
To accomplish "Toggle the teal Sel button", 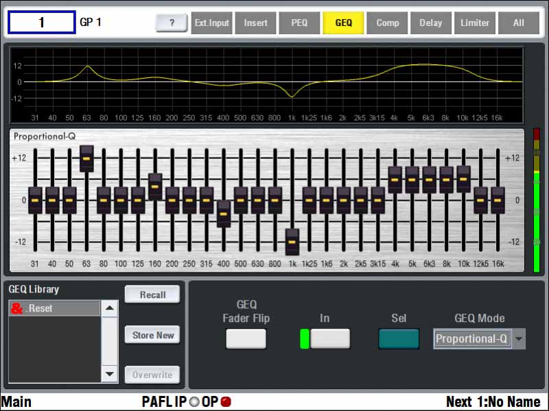I will (x=399, y=338).
